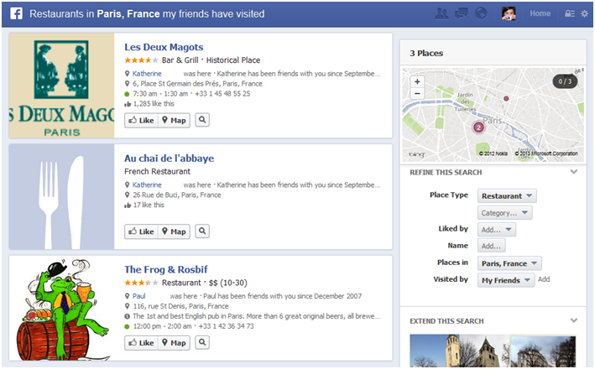Click Frog & Rosbif English pub description text
Viewport: 595px width, 369px height.
(x=257, y=316)
